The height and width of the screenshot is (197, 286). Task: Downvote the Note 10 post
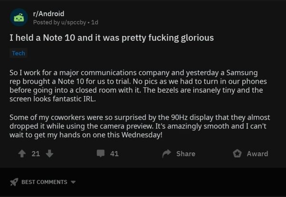click(49, 154)
